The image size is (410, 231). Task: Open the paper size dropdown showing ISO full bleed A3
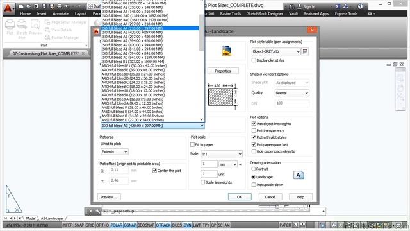tap(152, 126)
